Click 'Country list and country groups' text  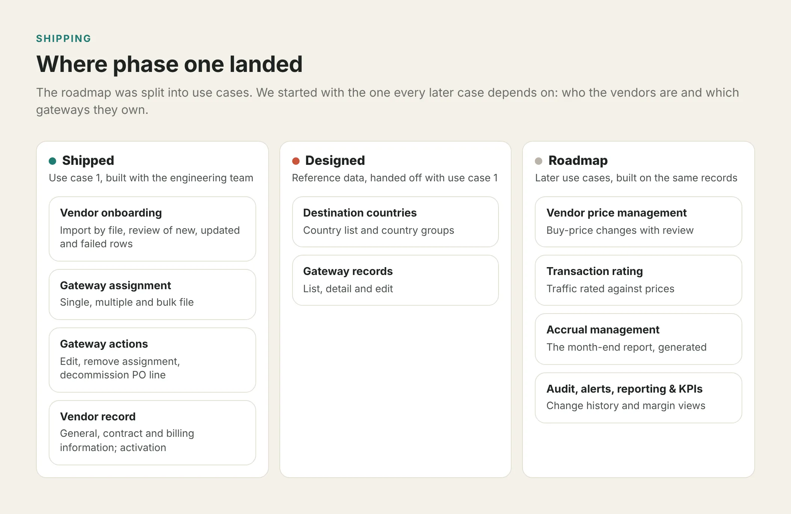[x=378, y=230]
